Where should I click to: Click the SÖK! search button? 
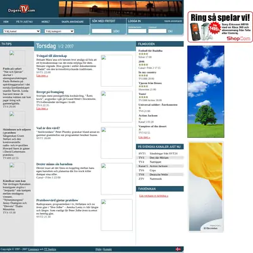pyautogui.click(x=116, y=31)
